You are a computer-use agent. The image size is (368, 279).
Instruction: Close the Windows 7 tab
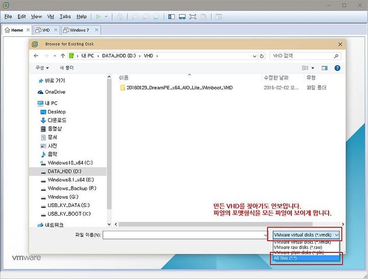tap(97, 30)
